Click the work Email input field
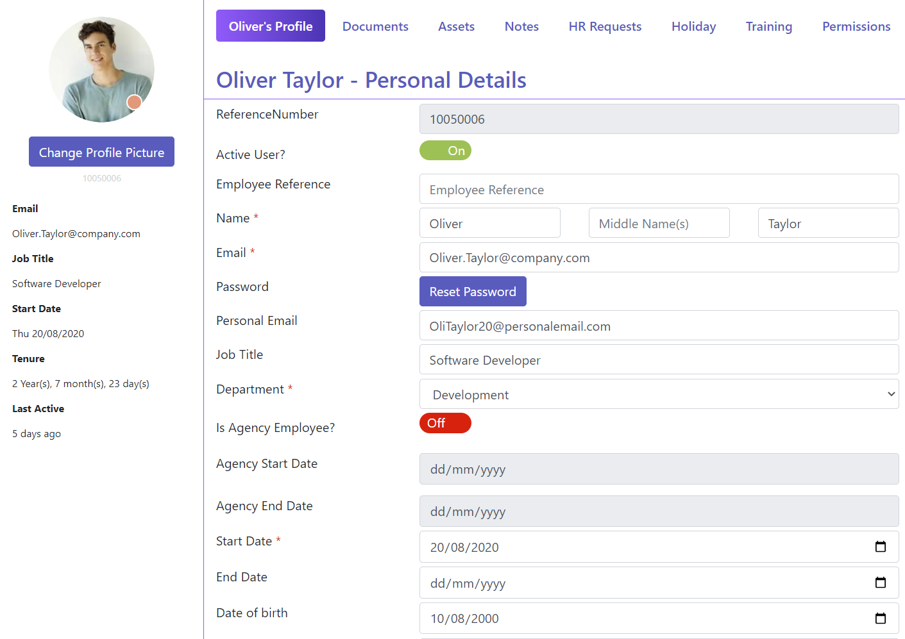This screenshot has width=905, height=639. point(659,258)
